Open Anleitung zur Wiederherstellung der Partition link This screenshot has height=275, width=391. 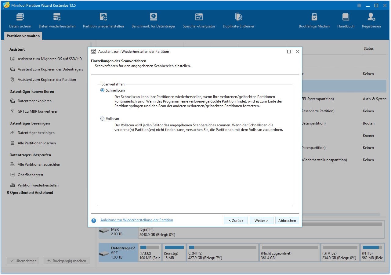point(136,220)
